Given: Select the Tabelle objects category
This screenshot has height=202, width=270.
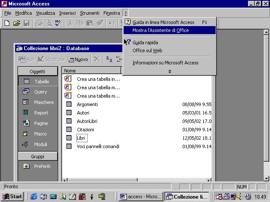Looking at the screenshot, I should pyautogui.click(x=38, y=81).
